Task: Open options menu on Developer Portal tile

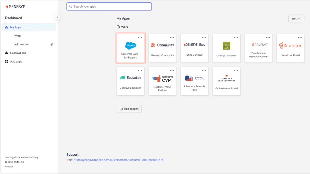Action: 300,38
